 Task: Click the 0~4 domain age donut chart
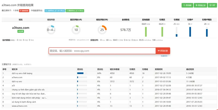tap(51, 30)
